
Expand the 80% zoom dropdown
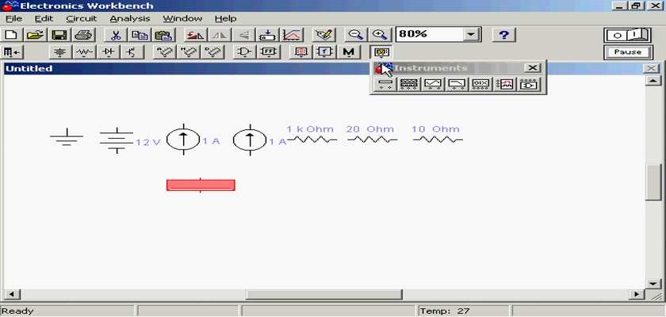coord(470,34)
